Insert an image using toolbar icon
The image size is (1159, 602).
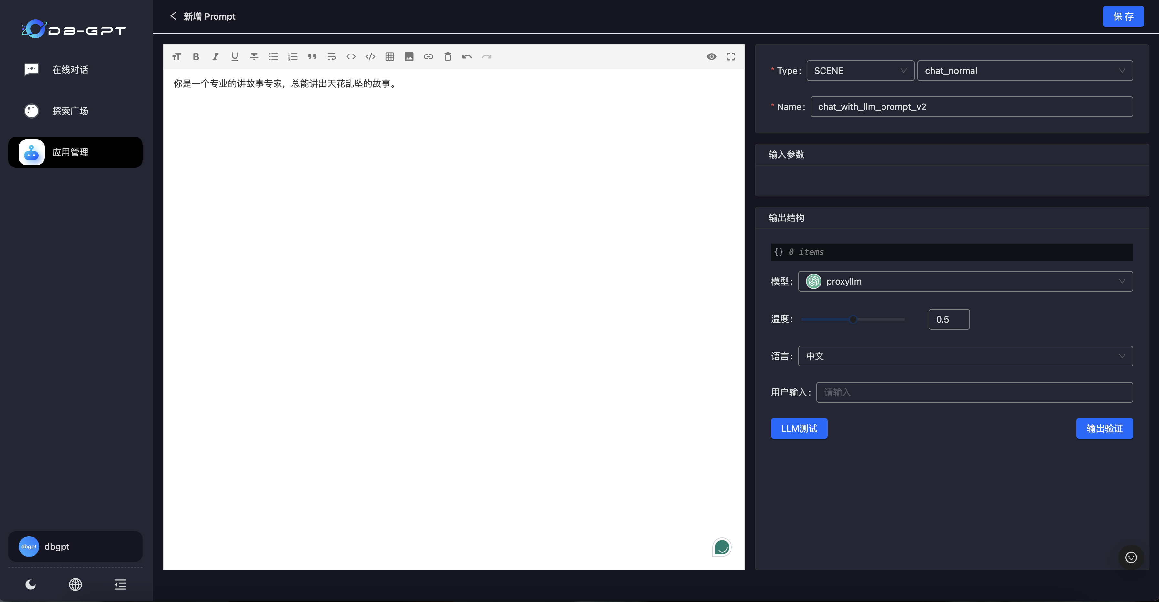[x=409, y=57]
